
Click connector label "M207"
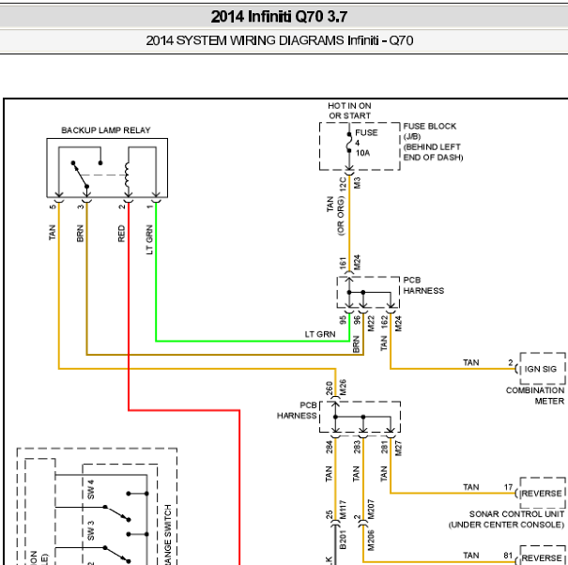tap(371, 510)
